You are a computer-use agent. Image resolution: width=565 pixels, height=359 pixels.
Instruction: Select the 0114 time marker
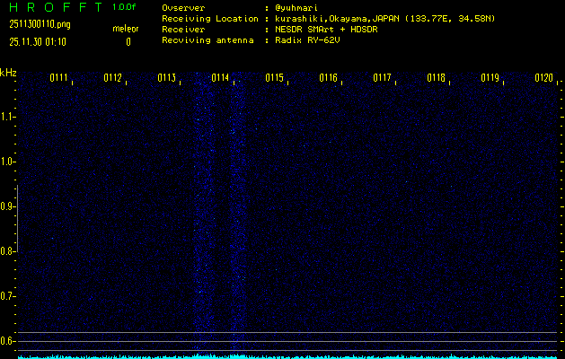pyautogui.click(x=221, y=78)
